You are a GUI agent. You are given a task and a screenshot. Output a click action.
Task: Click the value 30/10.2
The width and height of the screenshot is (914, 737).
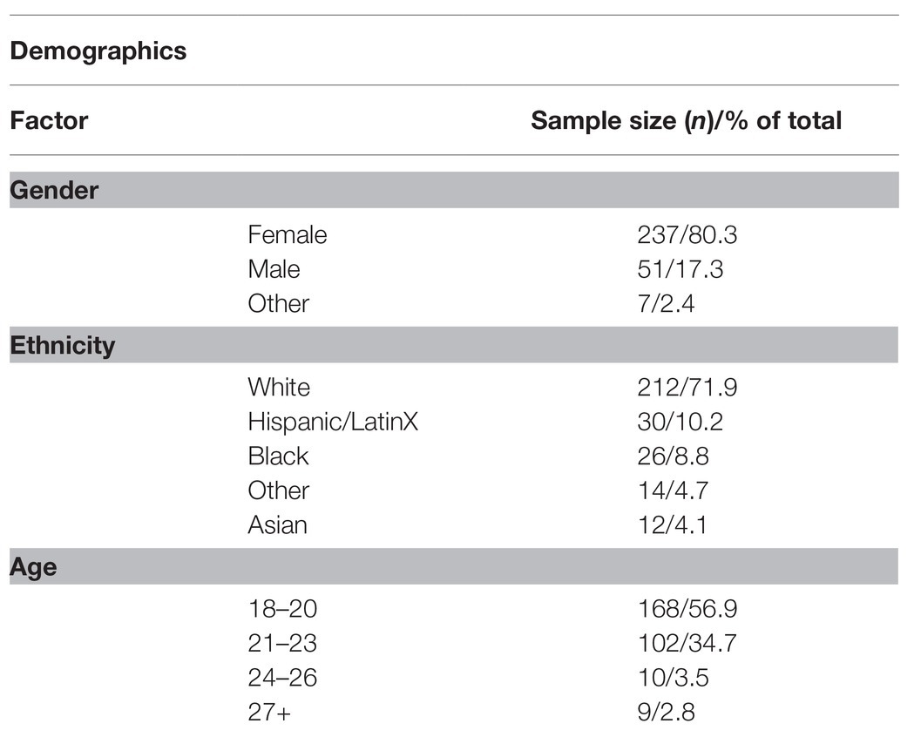[680, 422]
